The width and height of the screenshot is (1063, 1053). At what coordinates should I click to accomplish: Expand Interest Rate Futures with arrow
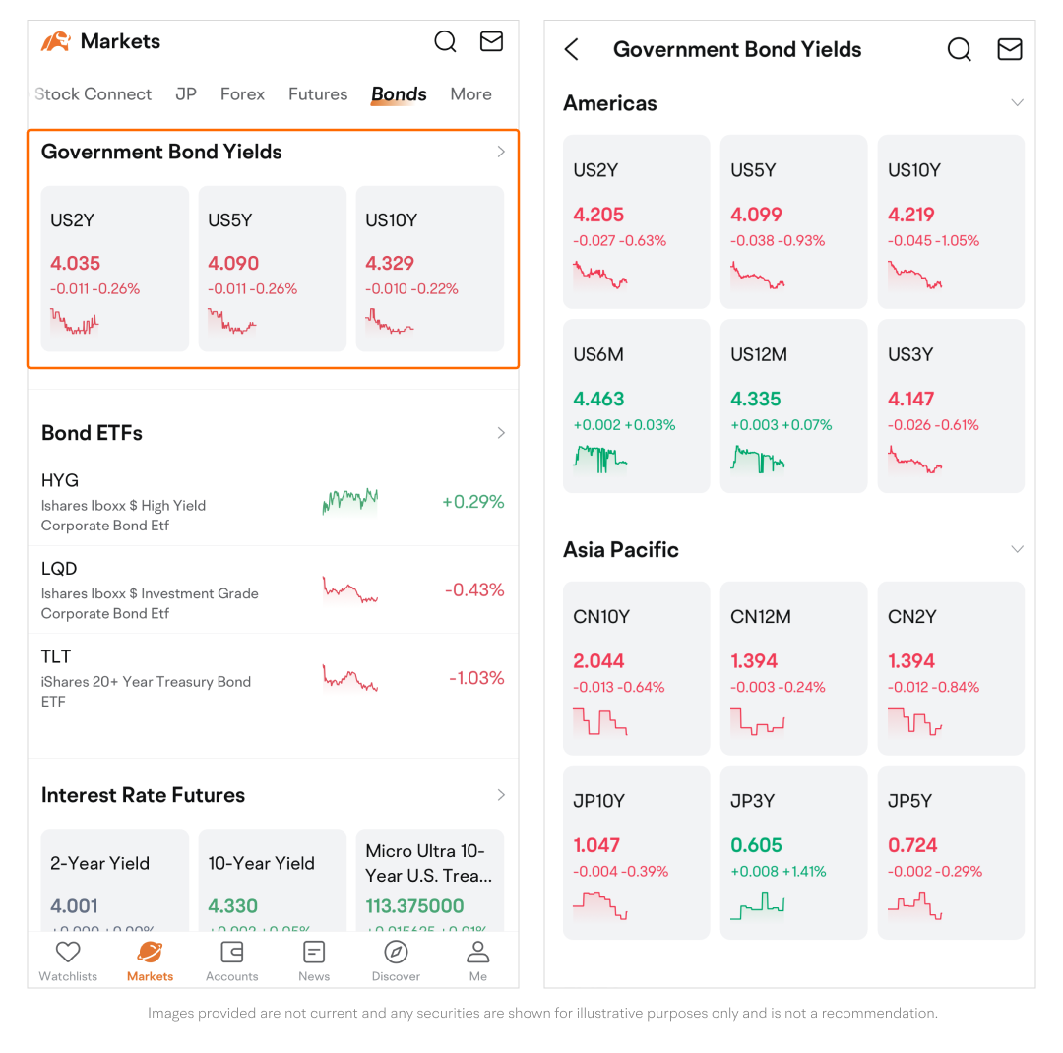click(x=501, y=795)
